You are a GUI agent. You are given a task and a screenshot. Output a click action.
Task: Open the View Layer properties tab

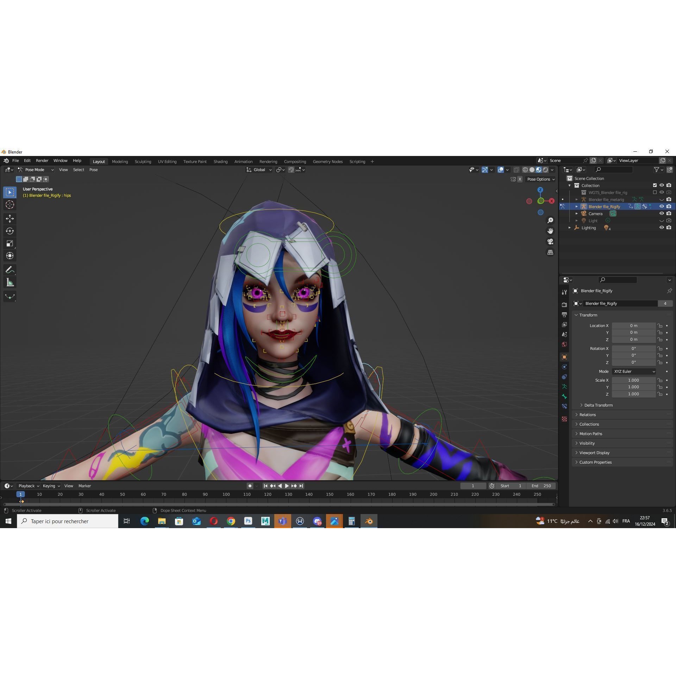564,324
